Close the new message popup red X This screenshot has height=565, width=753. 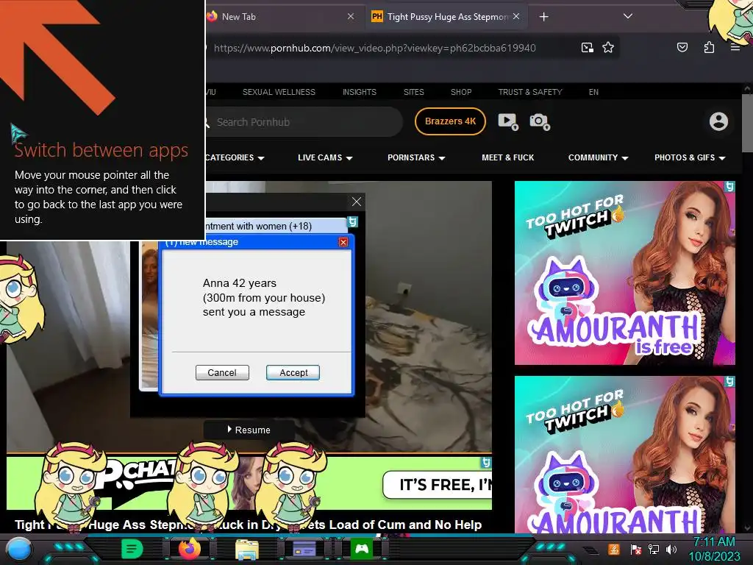[343, 242]
